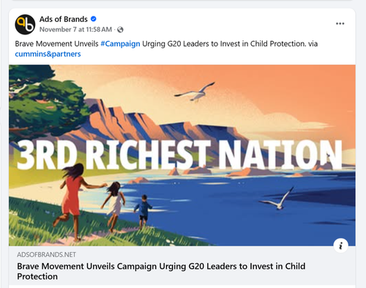Click the seagull flying in orange sky
Image resolution: width=366 pixels, height=288 pixels.
pyautogui.click(x=196, y=92)
